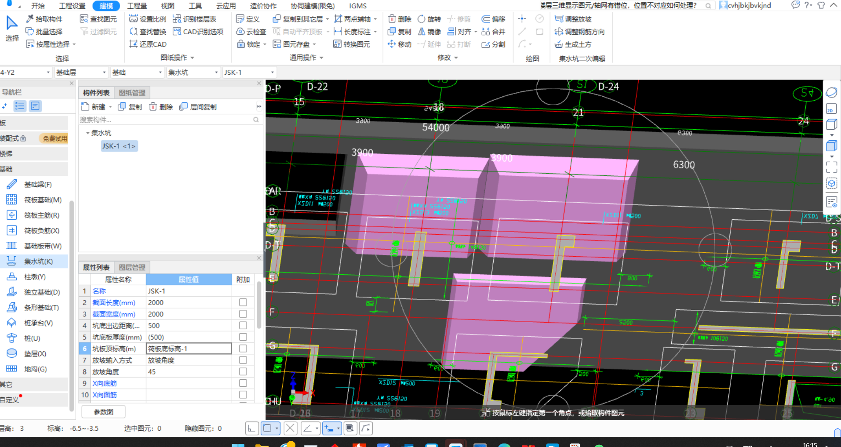Open the 视图 ribbon tab

167,6
